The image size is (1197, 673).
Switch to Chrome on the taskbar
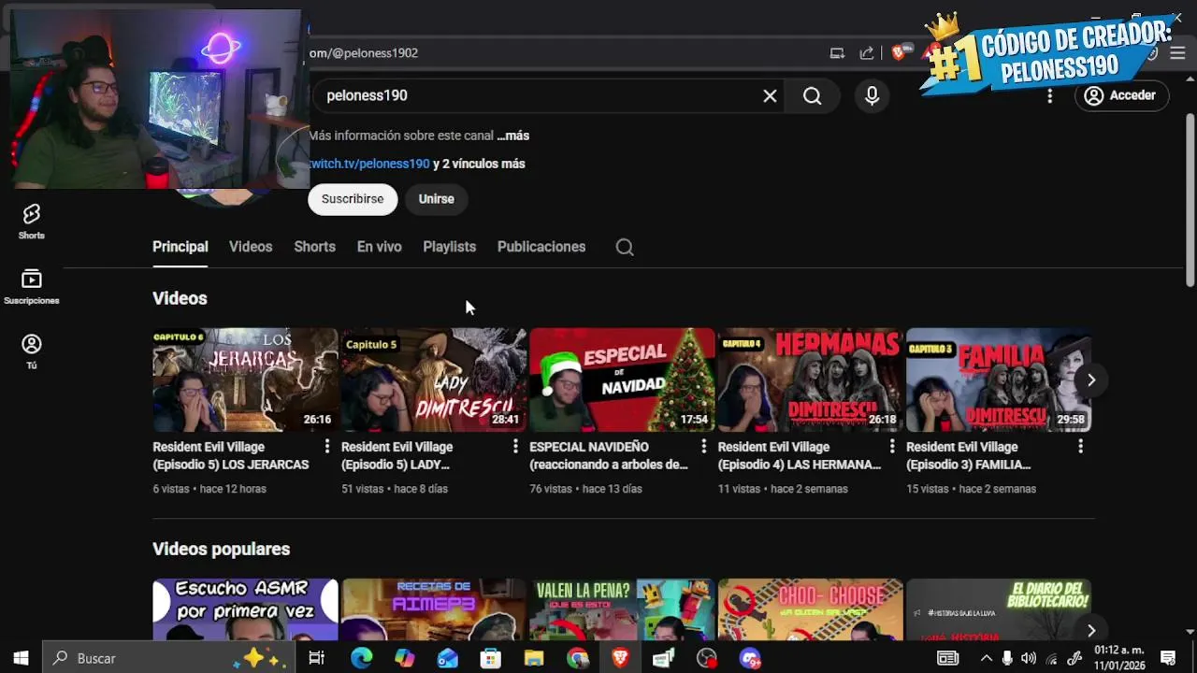pos(577,658)
